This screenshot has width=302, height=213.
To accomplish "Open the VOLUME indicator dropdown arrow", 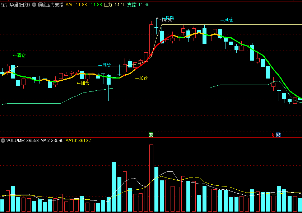I will click(3, 141).
